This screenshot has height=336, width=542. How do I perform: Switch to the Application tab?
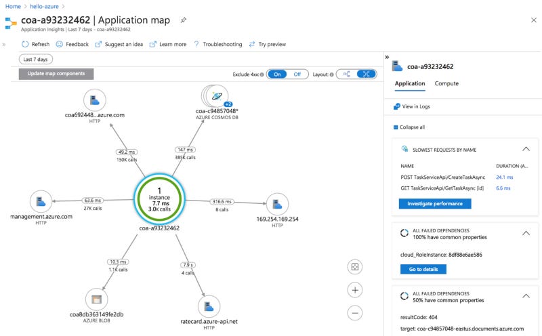pos(410,83)
